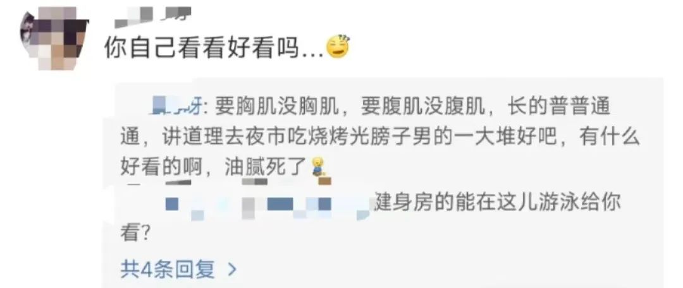Tap the small emoji after 油腻死了
Viewport: 683px width, 288px height.
320,167
